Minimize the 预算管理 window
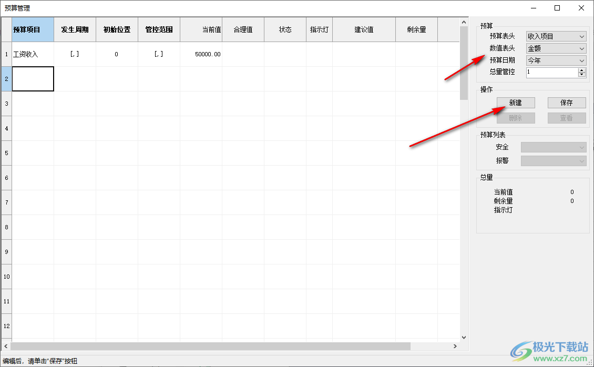 coord(534,8)
